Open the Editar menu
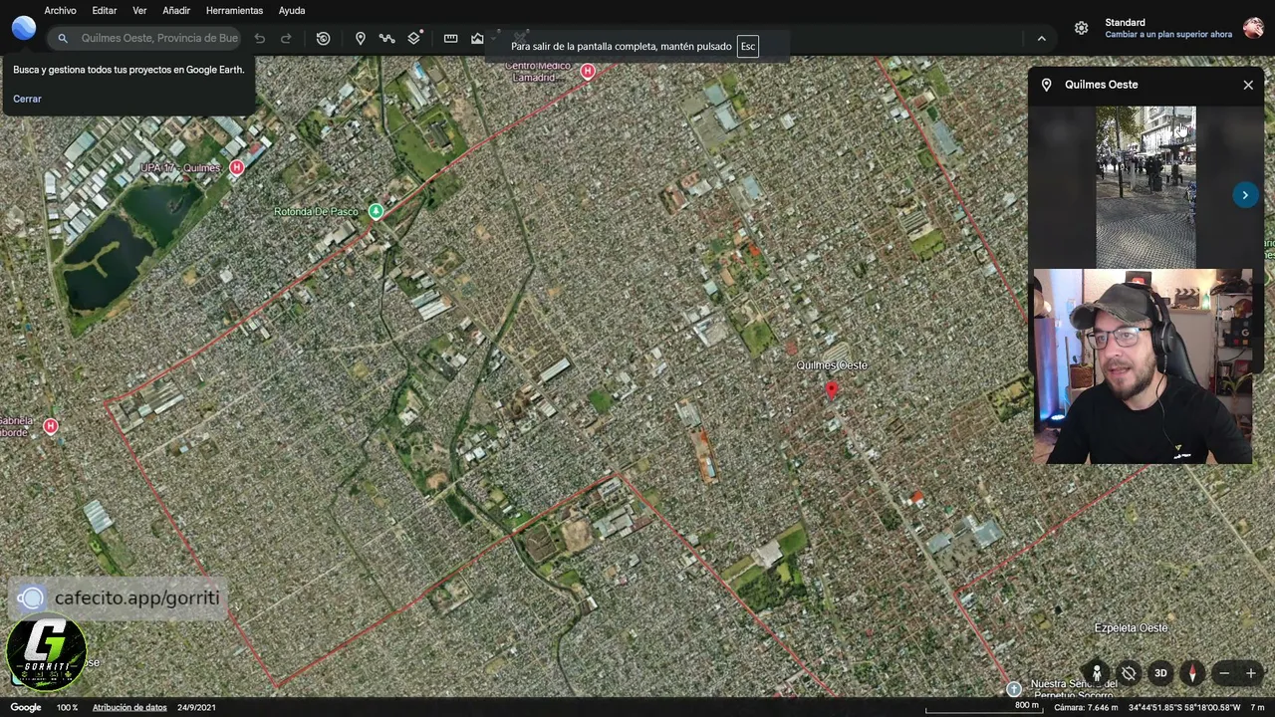 (x=105, y=10)
